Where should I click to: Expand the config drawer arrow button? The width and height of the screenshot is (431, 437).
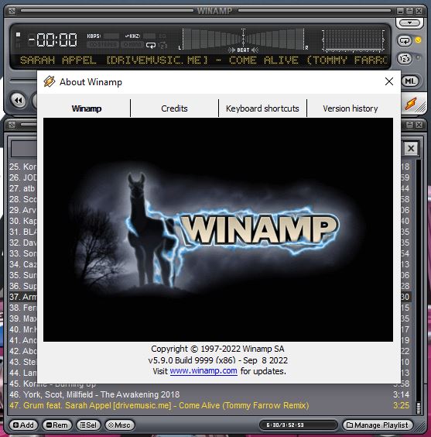[x=409, y=22]
